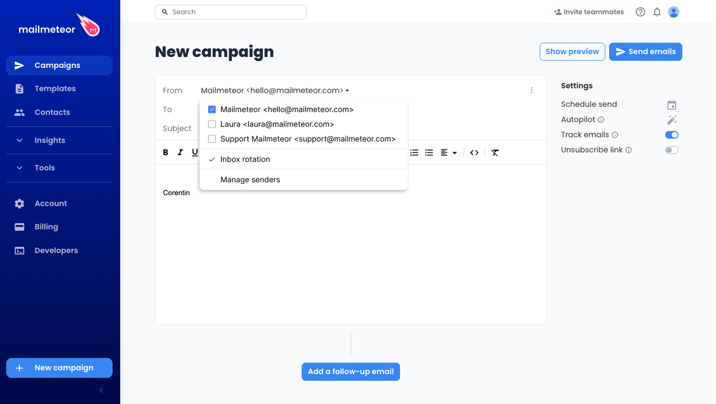Enable the Unsubscribe link toggle
The height and width of the screenshot is (404, 716).
click(x=672, y=150)
